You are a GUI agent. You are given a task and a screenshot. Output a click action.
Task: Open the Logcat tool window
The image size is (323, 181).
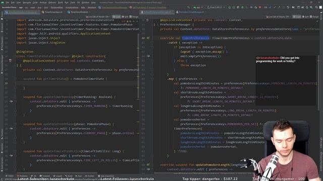click(x=58, y=176)
